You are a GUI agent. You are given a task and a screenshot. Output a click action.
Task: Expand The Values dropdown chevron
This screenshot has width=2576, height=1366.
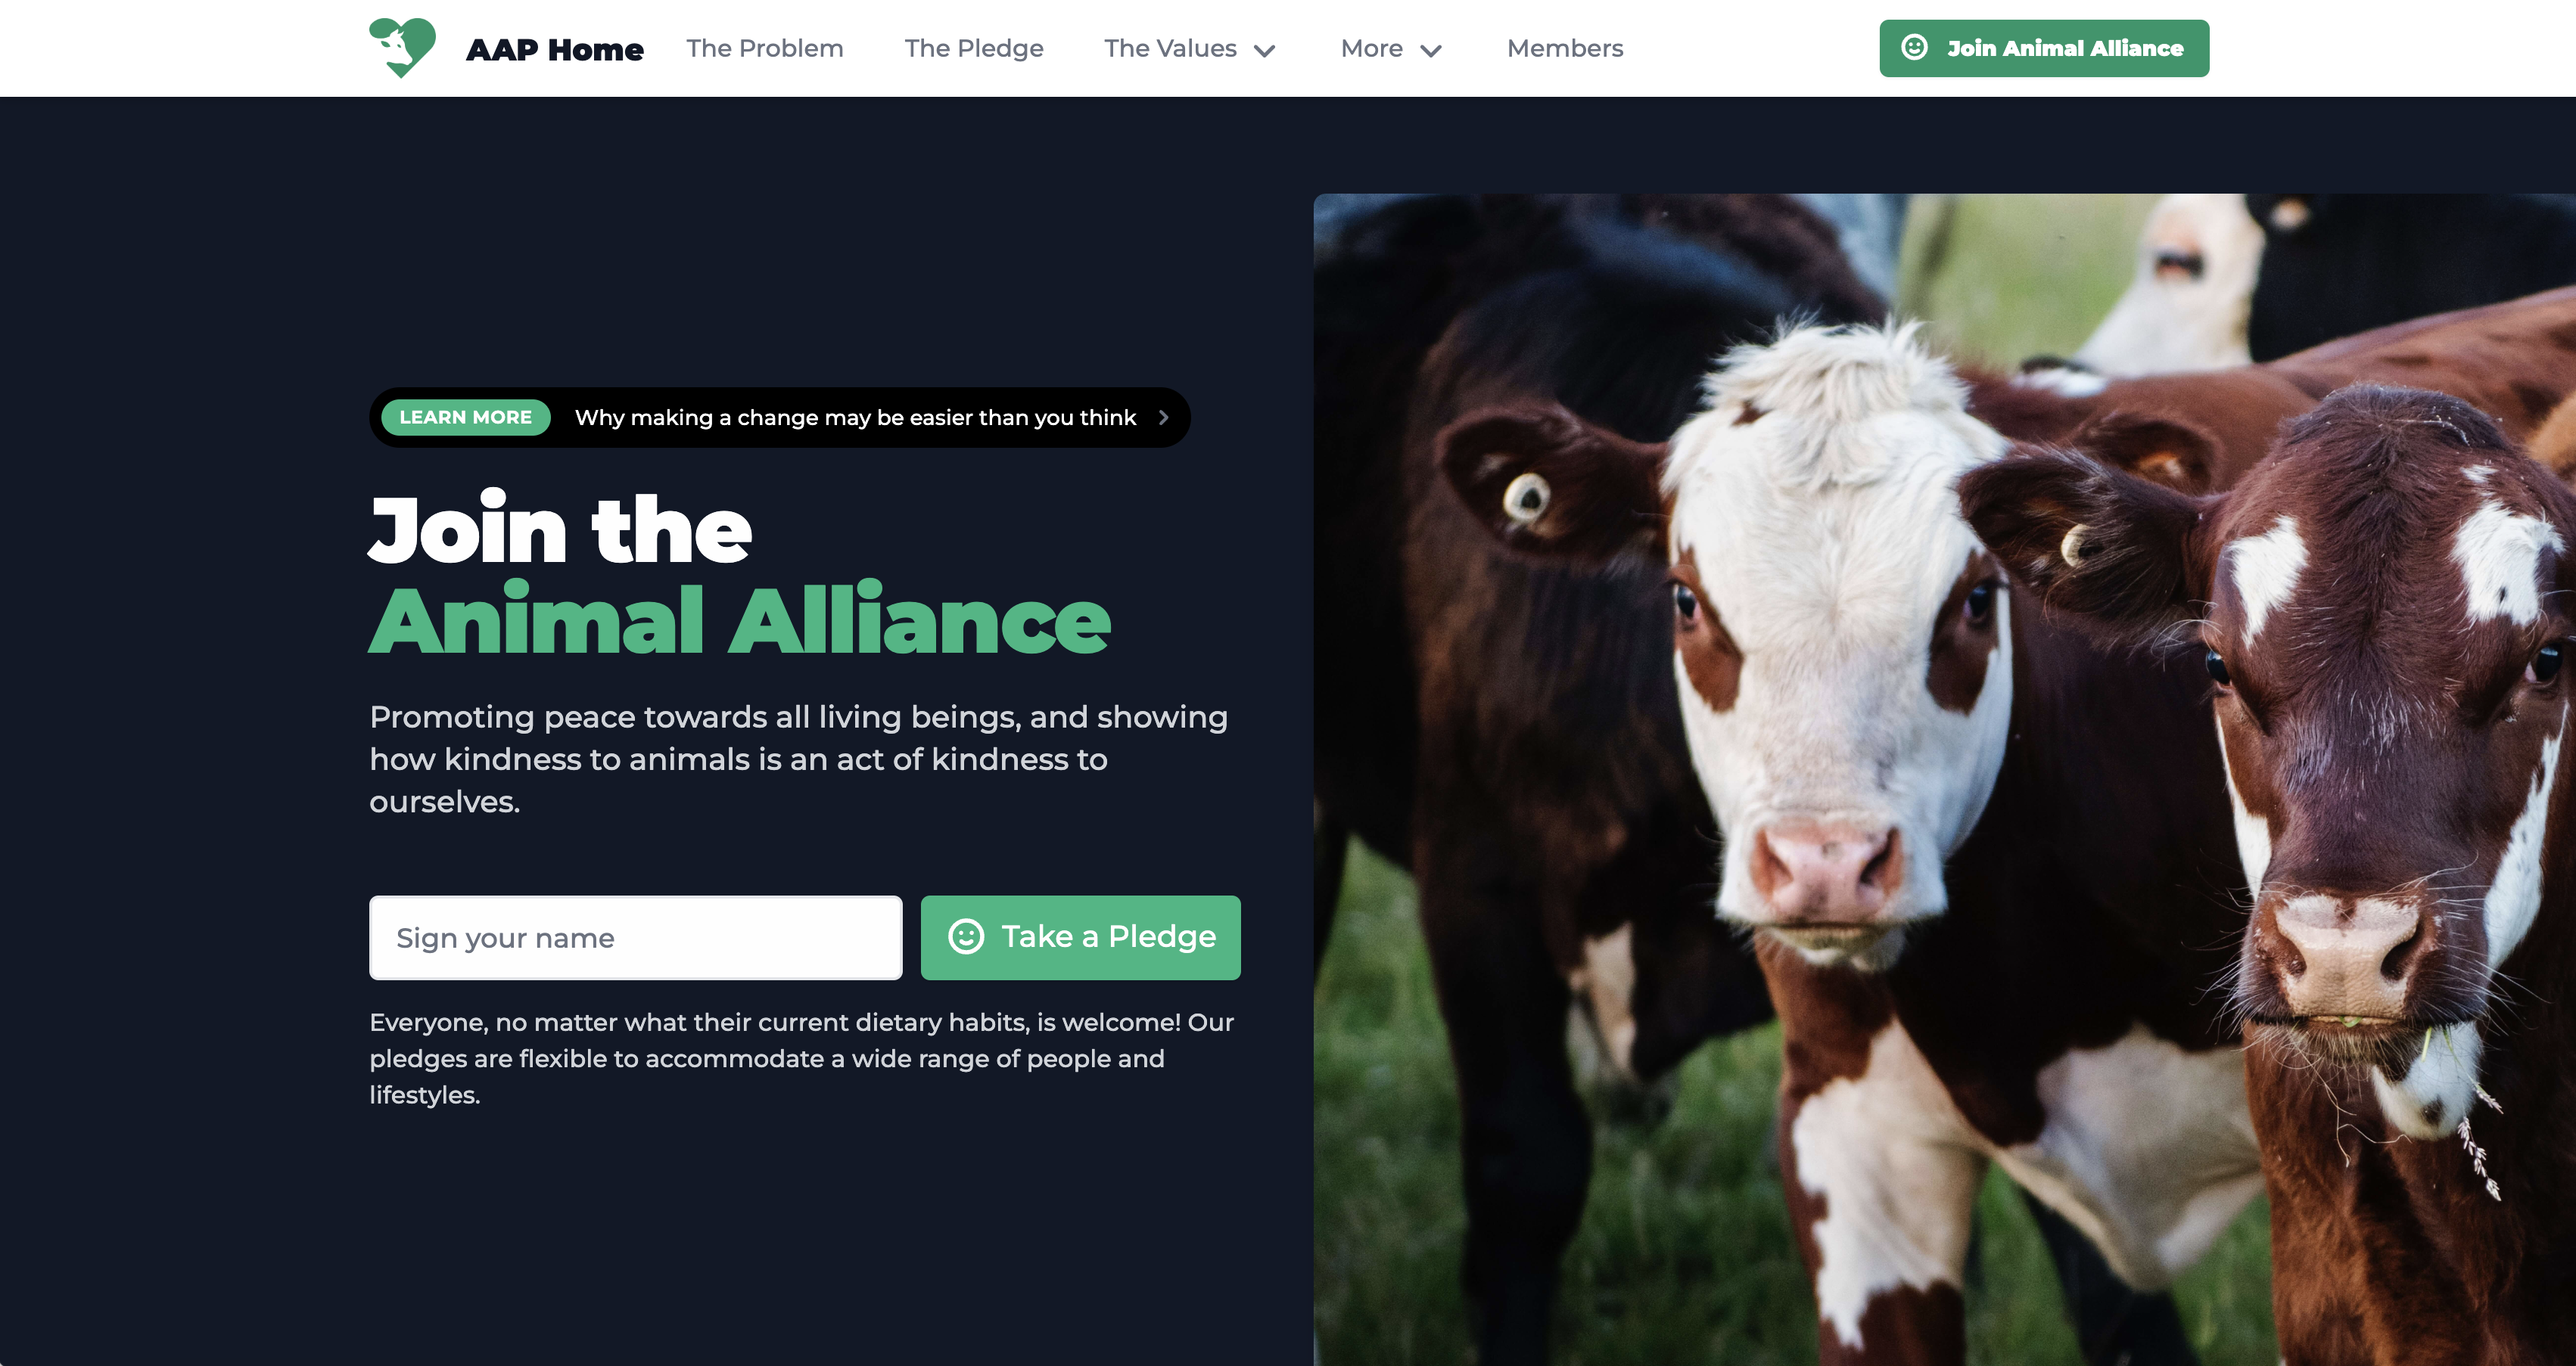click(1265, 51)
